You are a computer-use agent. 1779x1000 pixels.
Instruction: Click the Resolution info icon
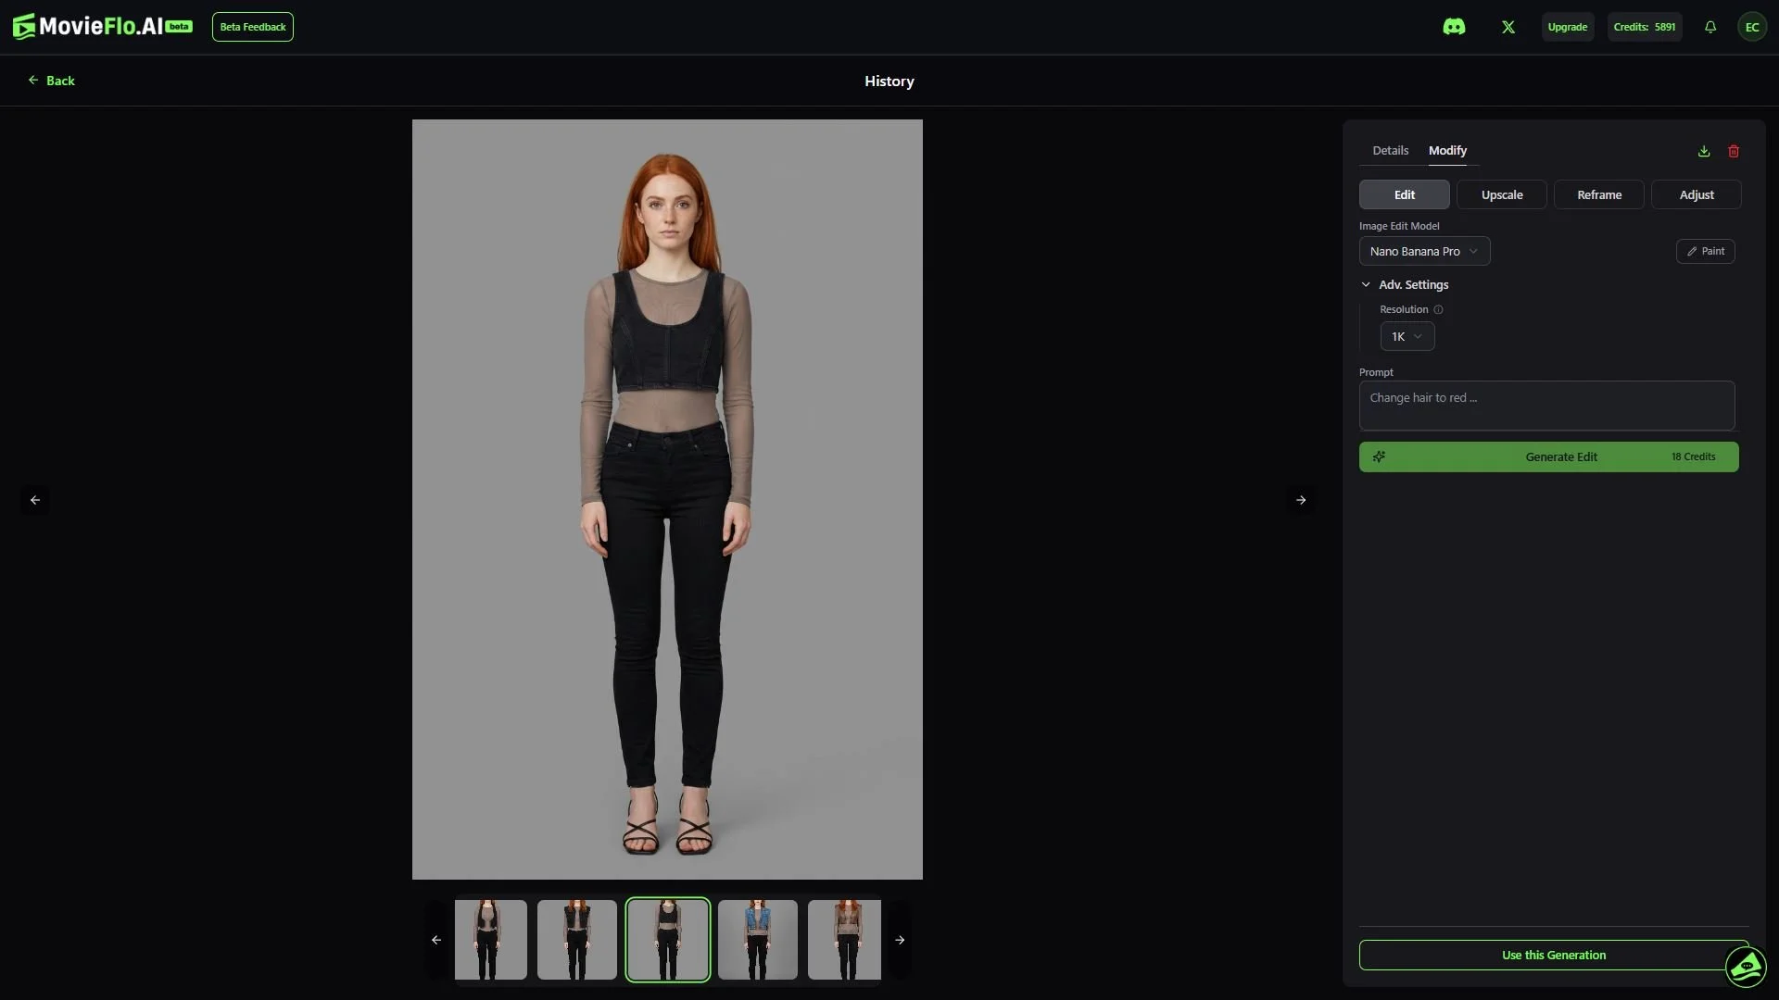coord(1438,309)
